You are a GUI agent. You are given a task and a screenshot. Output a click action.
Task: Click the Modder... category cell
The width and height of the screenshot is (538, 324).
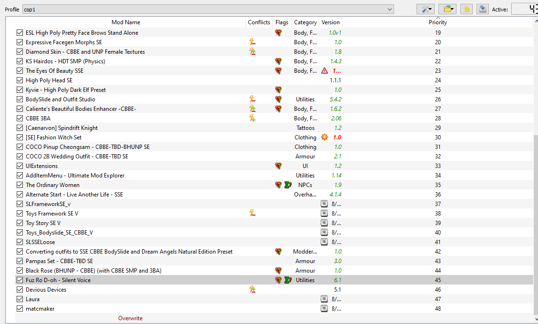click(305, 252)
